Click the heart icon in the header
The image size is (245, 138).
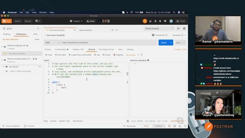[165, 21]
